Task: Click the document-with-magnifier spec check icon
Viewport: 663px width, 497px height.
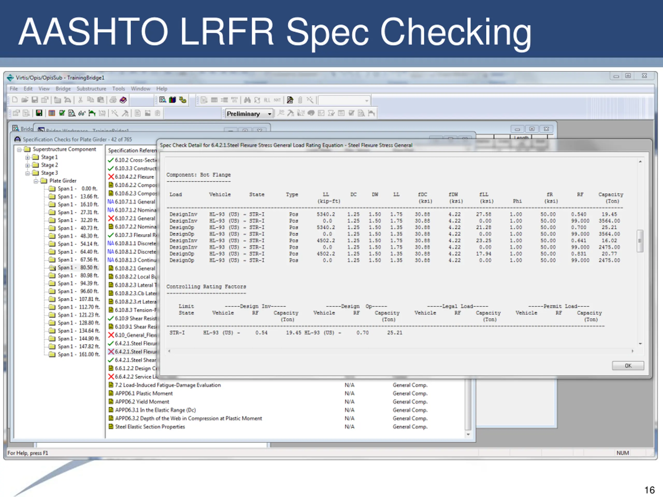Action: click(72, 113)
